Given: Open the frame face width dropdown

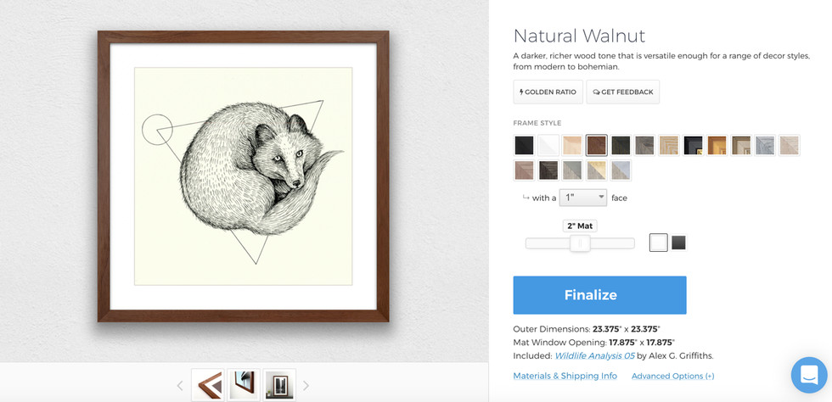Looking at the screenshot, I should pyautogui.click(x=583, y=198).
